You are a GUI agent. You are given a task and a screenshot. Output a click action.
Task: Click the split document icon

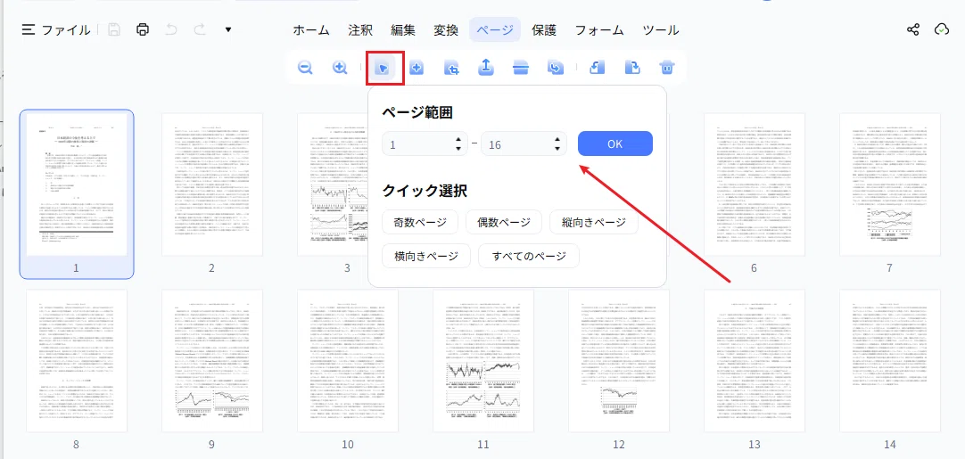pos(521,68)
